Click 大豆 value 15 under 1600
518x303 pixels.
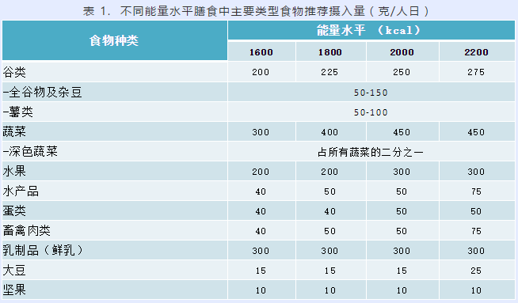pos(261,271)
